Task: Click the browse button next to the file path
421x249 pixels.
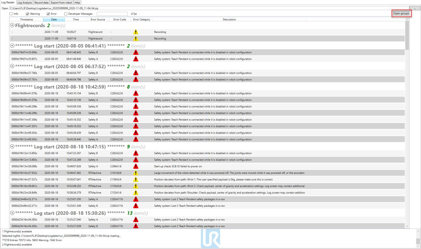Action: click(414, 8)
